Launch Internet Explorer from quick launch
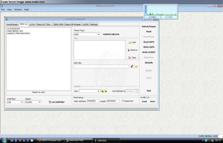Viewport: 223px width, 143px height. [28, 140]
